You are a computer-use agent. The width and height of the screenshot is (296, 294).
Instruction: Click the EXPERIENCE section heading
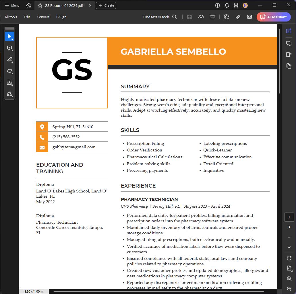point(138,186)
